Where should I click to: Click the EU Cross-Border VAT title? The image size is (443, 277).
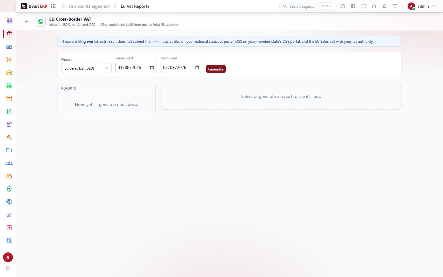pyautogui.click(x=70, y=19)
